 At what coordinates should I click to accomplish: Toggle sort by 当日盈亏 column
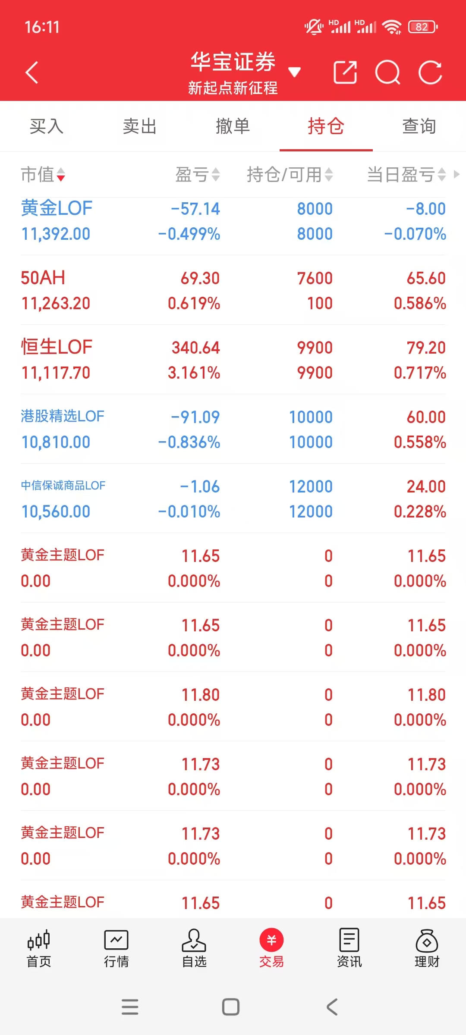pyautogui.click(x=406, y=175)
